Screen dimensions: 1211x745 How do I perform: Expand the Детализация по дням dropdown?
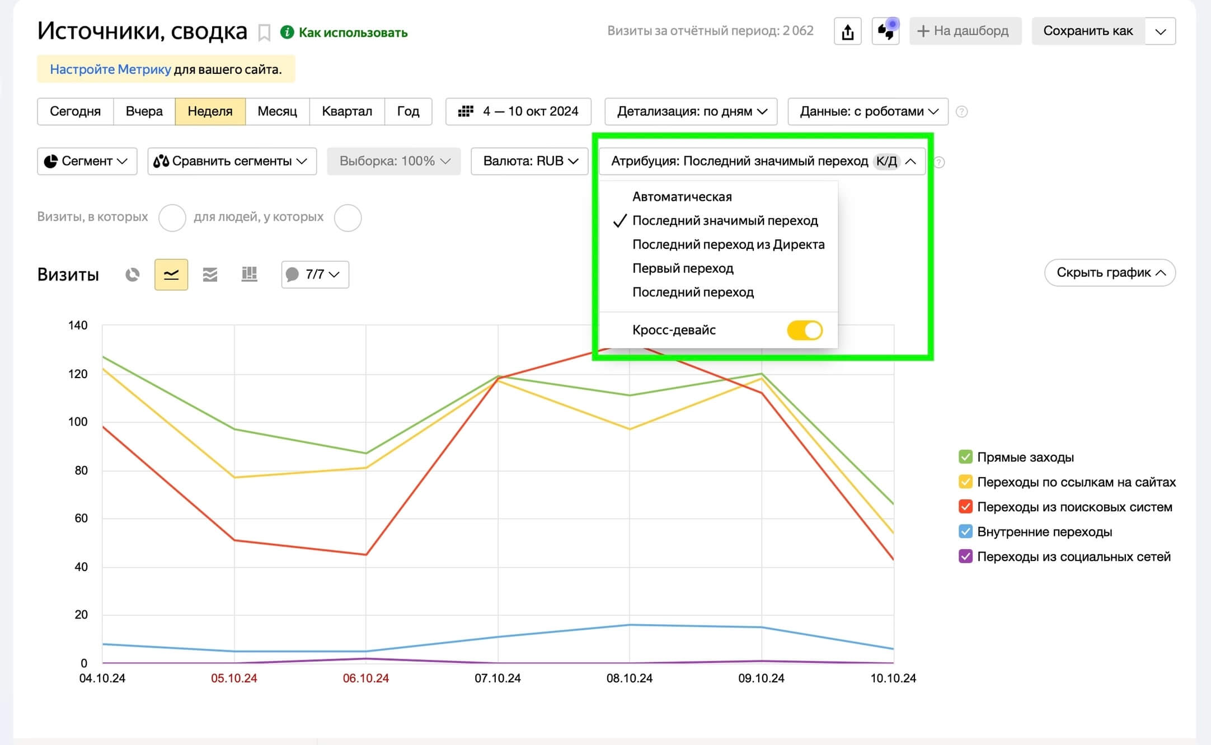point(688,112)
